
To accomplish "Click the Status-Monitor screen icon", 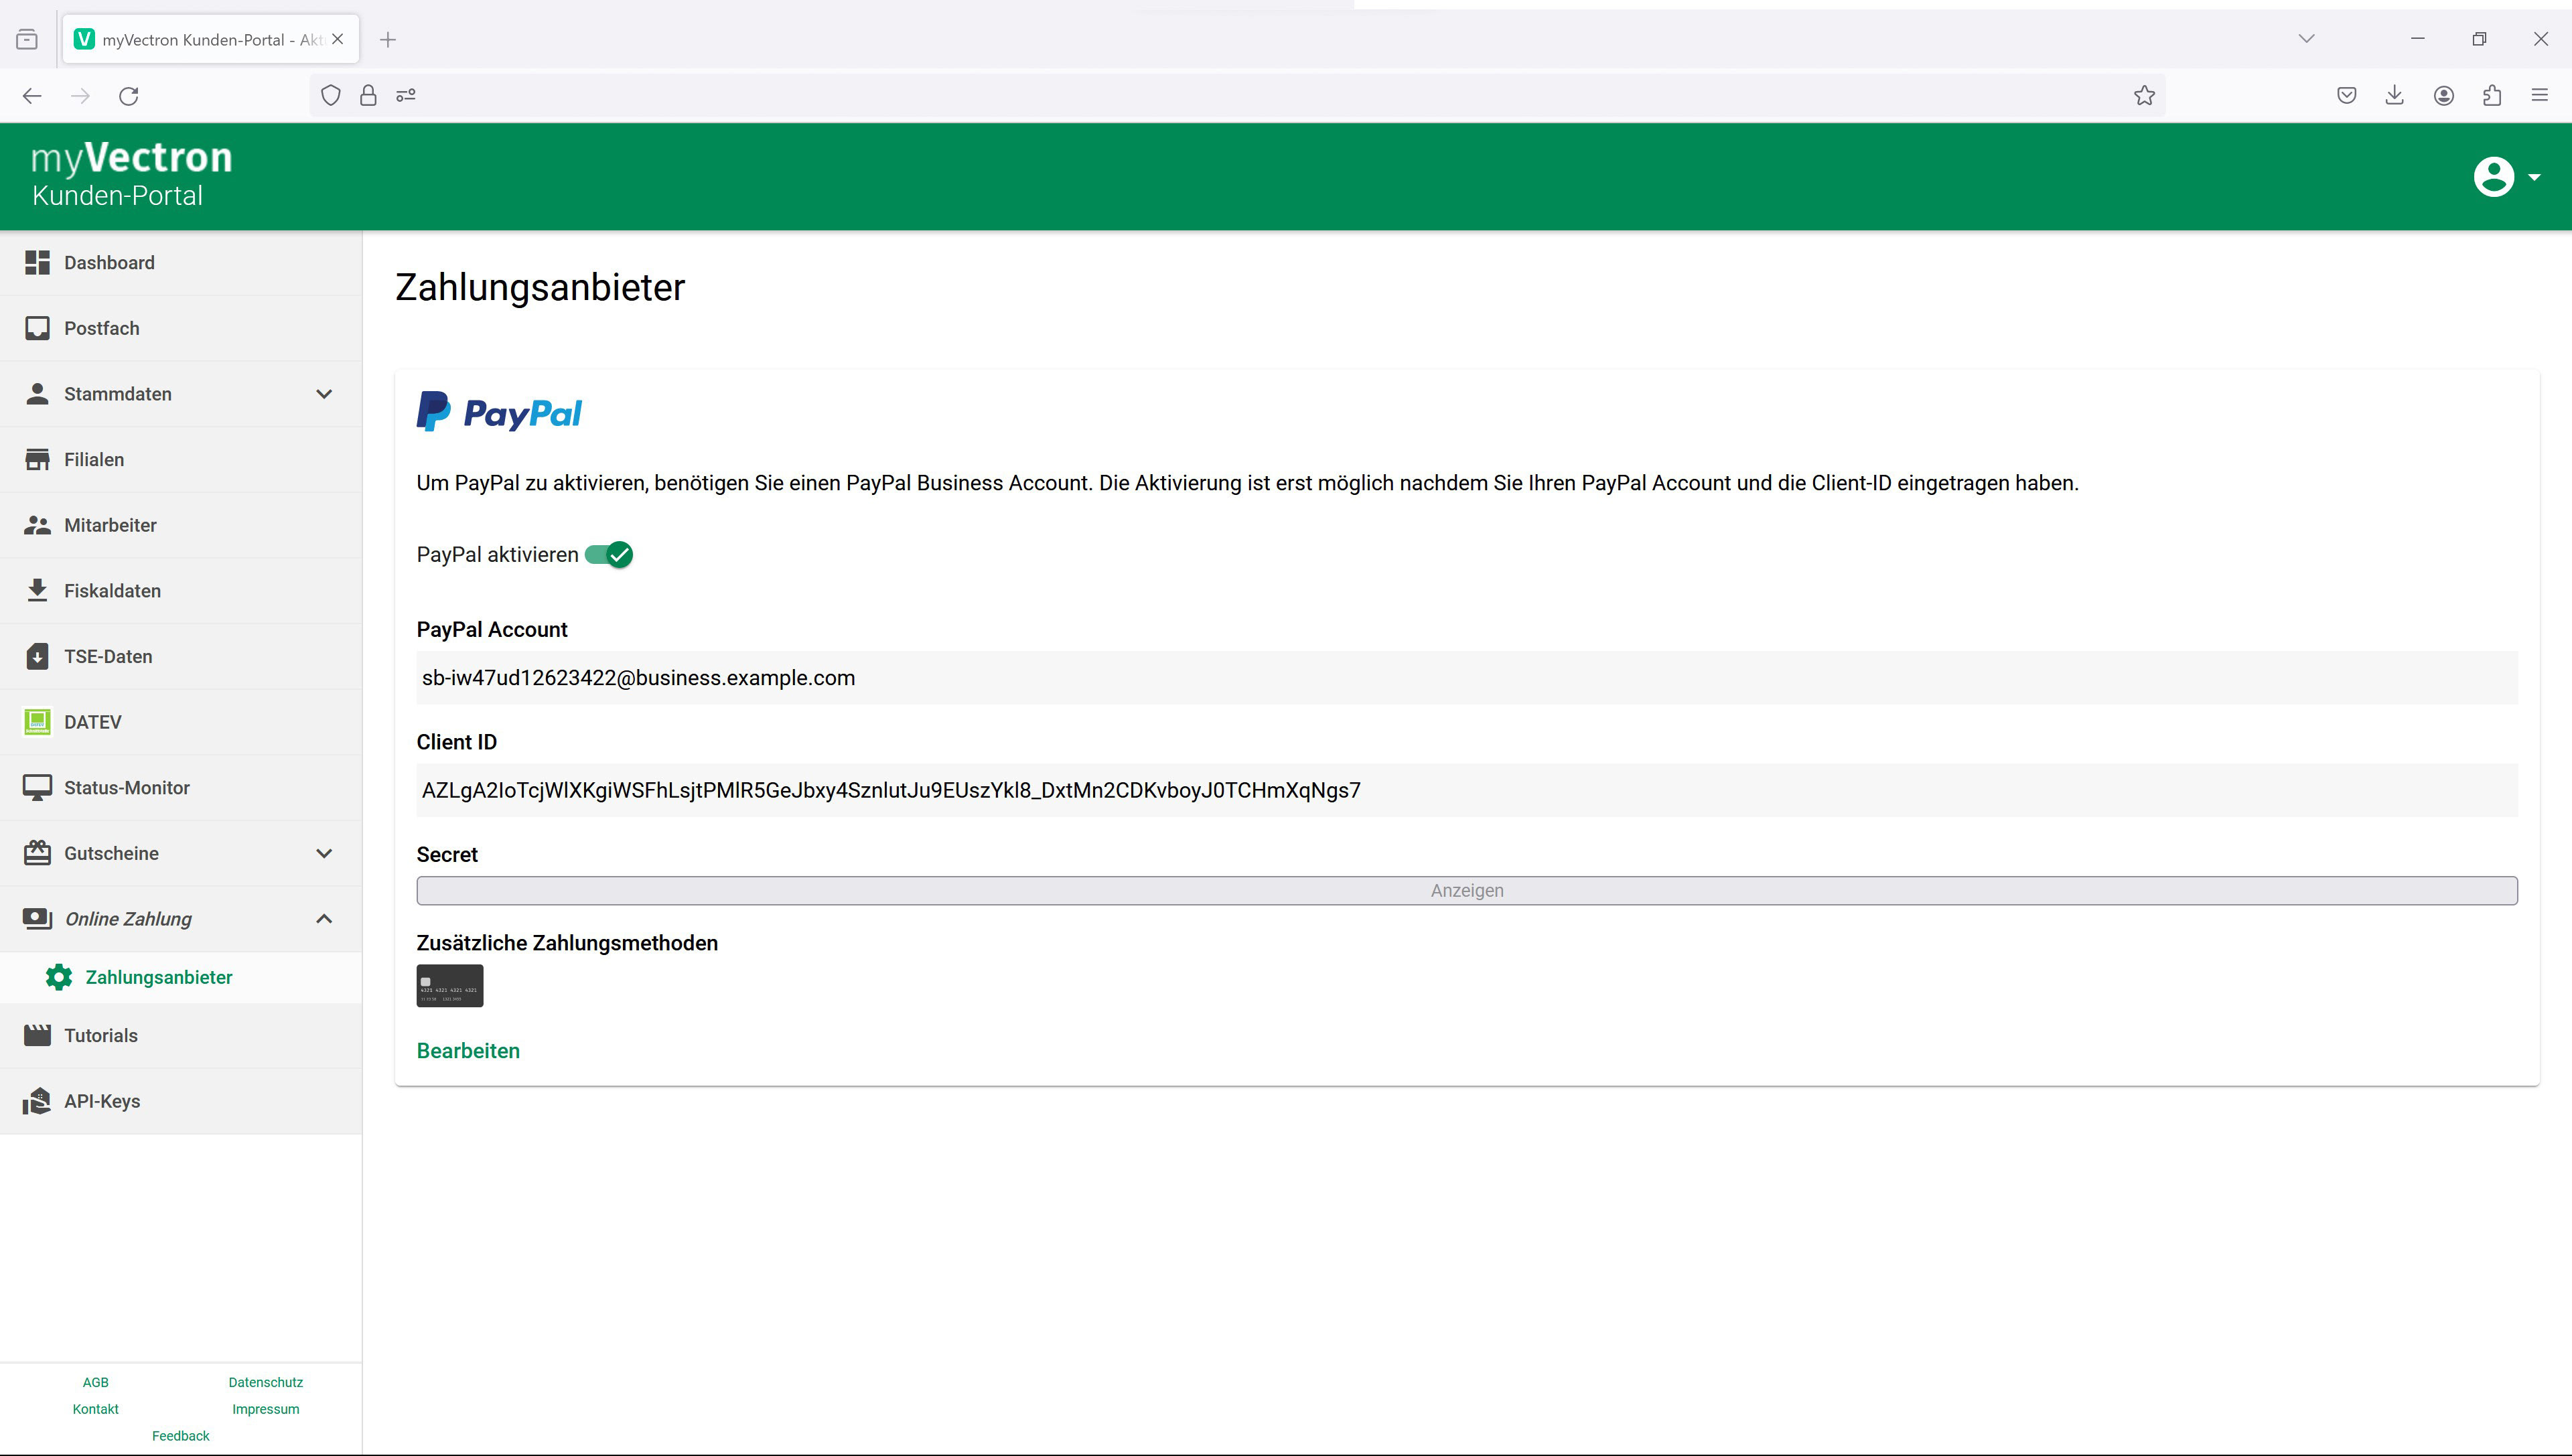I will [37, 788].
